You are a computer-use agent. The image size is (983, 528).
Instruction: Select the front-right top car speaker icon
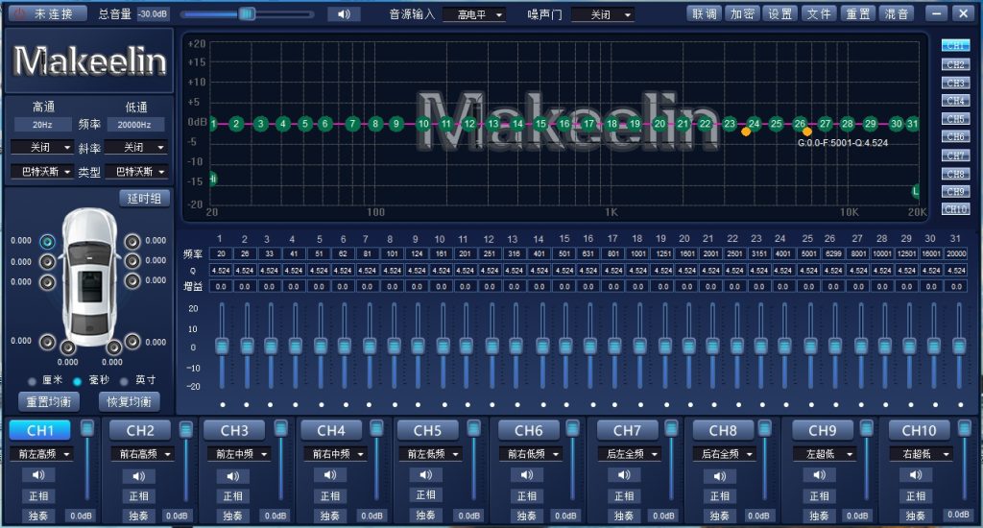(x=132, y=241)
